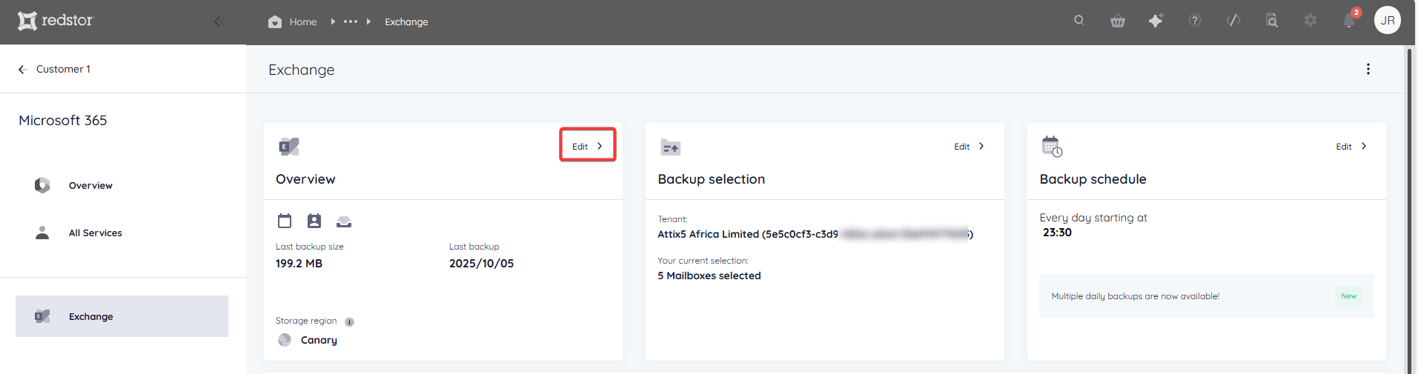Go to Home in the breadcrumb
Viewport: 1418px width, 374px height.
[293, 21]
